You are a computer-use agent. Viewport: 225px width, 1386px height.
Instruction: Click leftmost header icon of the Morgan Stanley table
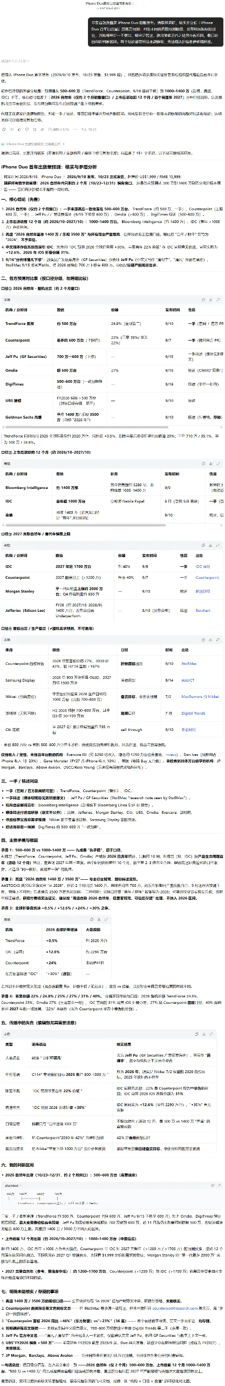203,545
